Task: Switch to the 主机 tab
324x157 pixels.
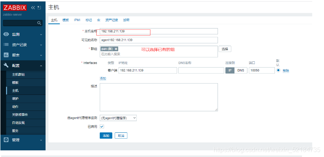Action: pos(54,20)
